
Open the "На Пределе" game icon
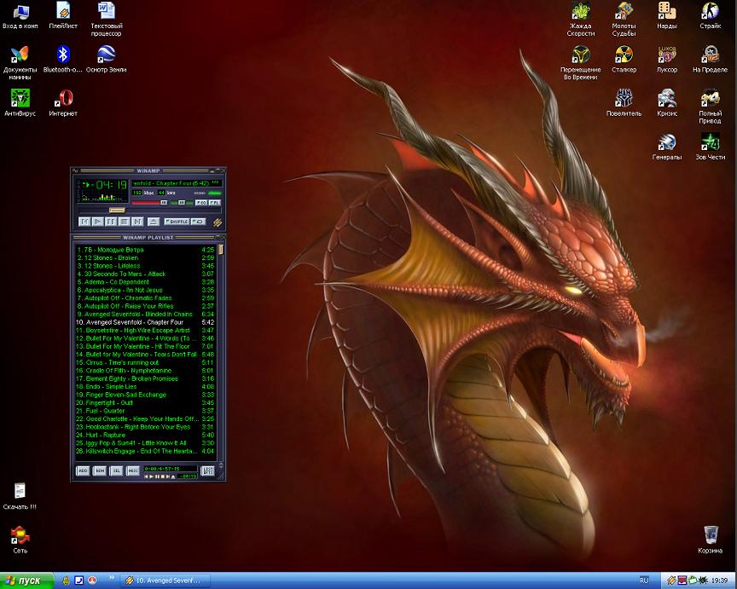click(711, 59)
